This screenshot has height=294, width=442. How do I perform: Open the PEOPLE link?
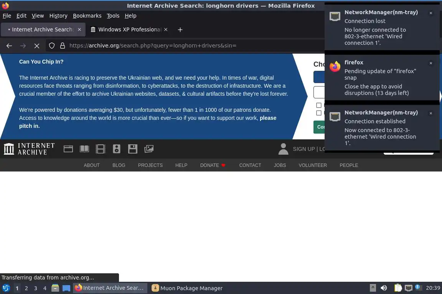pos(349,165)
